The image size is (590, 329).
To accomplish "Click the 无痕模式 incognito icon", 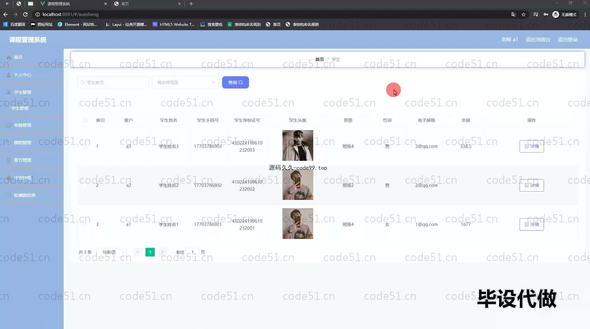I will (x=556, y=14).
